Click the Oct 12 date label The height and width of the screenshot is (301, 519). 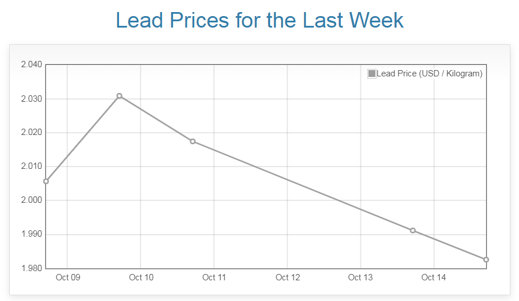pos(288,278)
